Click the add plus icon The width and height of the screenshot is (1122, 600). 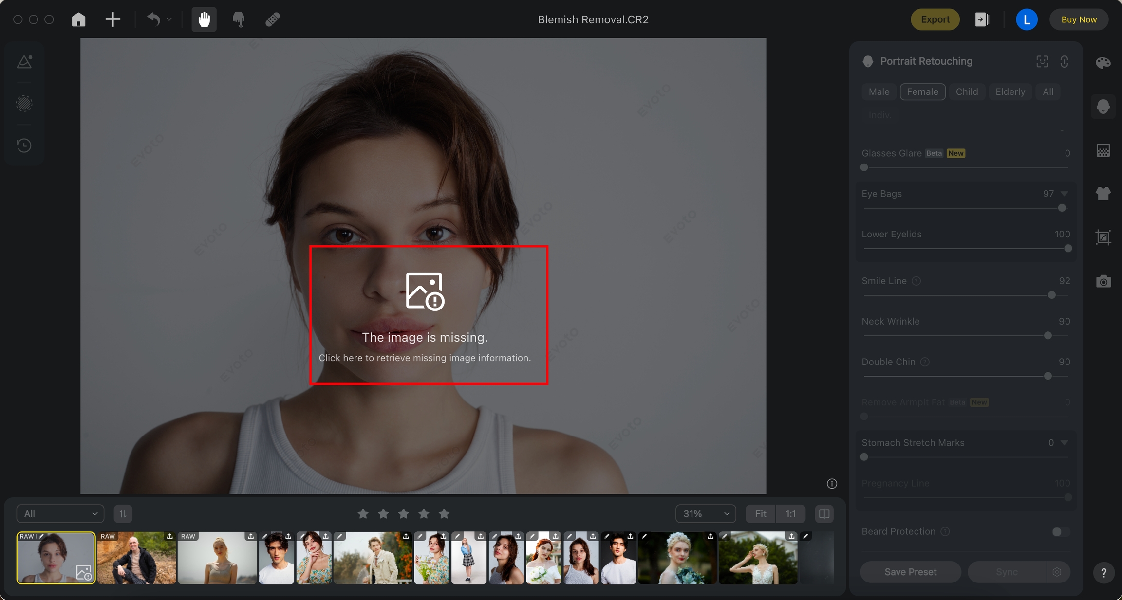pyautogui.click(x=112, y=19)
